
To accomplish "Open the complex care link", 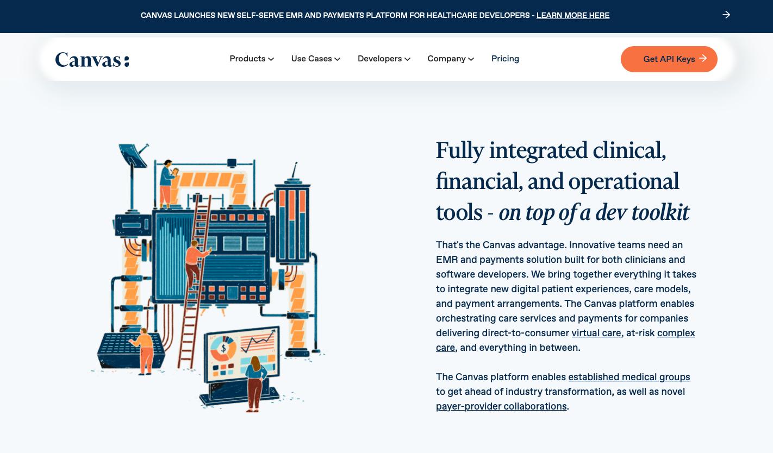I will coord(676,333).
